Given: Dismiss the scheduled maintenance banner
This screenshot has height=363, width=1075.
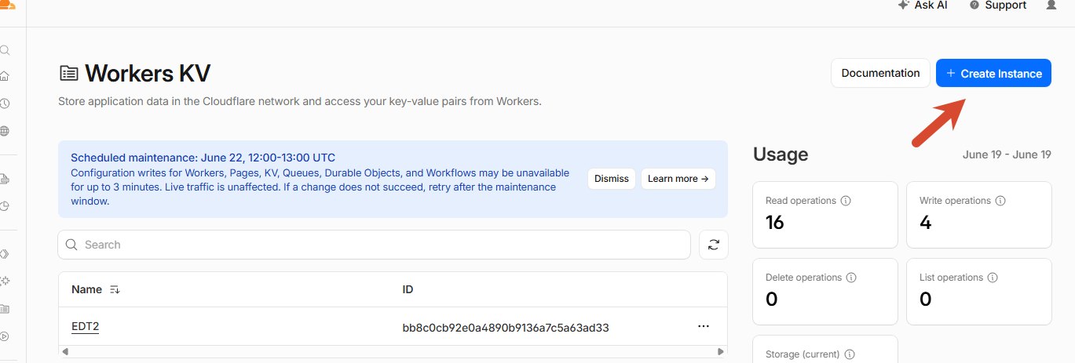Looking at the screenshot, I should pos(612,179).
